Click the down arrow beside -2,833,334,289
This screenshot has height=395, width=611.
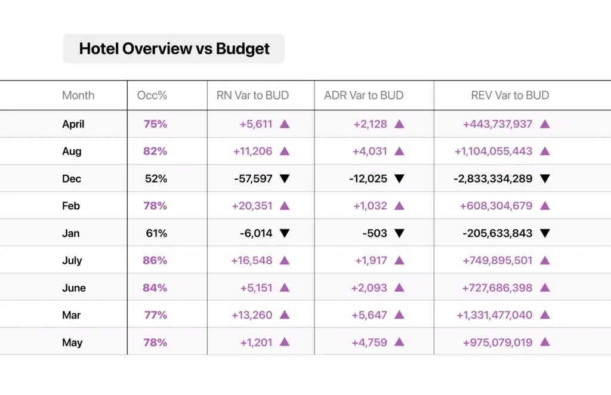tap(545, 179)
